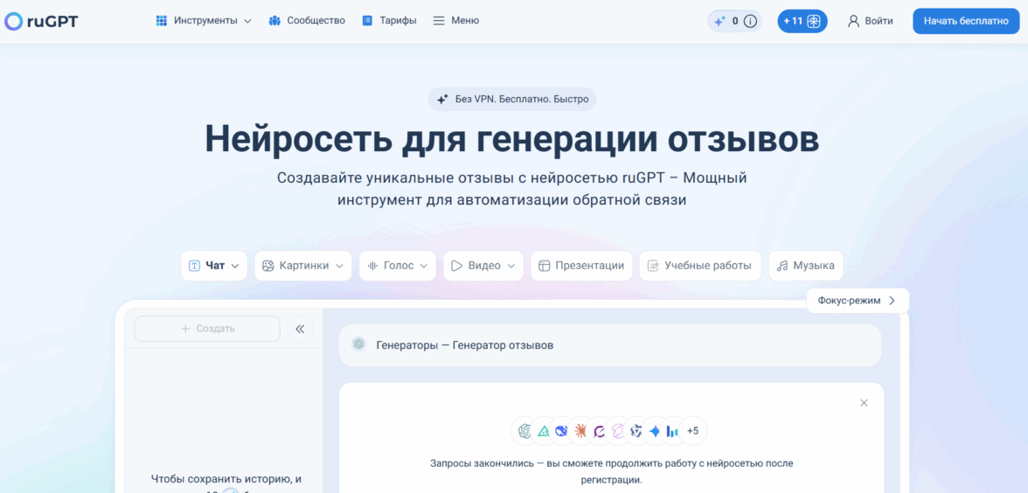Click Войти to sign in

[870, 21]
